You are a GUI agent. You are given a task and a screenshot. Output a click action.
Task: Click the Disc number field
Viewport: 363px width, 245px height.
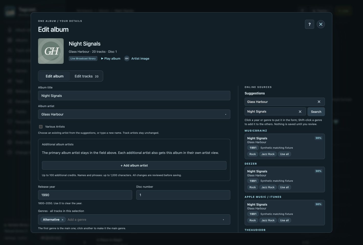tap(183, 195)
